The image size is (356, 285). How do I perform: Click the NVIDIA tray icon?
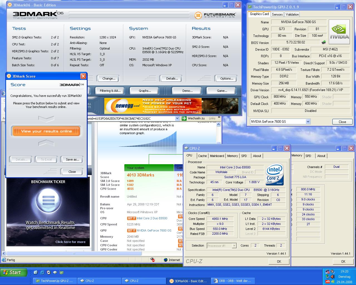point(332,282)
